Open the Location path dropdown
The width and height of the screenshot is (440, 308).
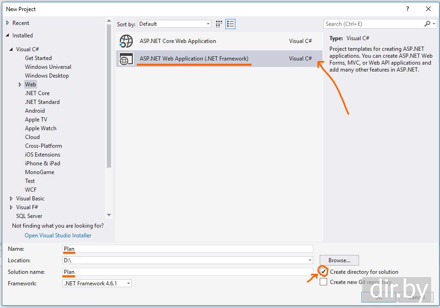[310, 260]
